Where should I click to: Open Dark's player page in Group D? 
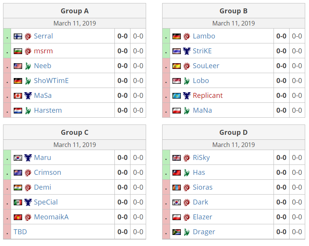[x=200, y=202]
